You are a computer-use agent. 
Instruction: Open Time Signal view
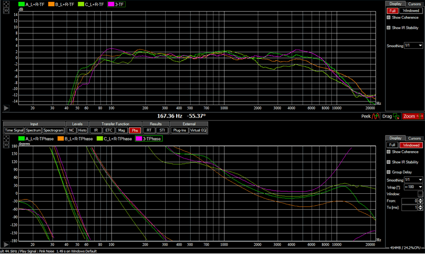[14, 131]
